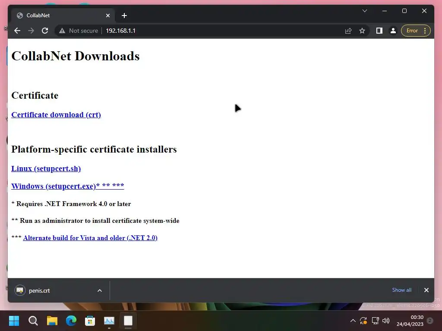Screen dimensions: 442x331
Task: Open Chrome three-dot menu
Action: tap(425, 31)
